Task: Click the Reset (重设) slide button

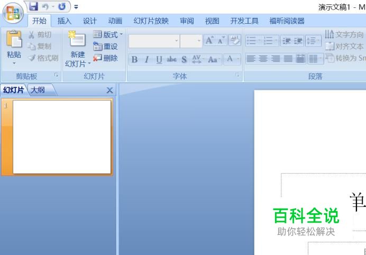Action: coord(105,46)
